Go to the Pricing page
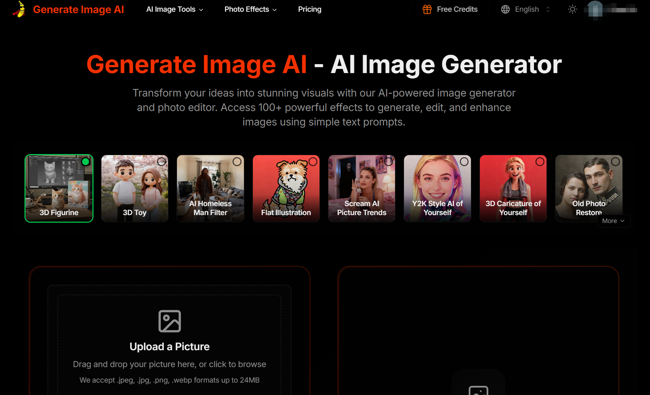Image resolution: width=650 pixels, height=395 pixels. click(x=309, y=9)
